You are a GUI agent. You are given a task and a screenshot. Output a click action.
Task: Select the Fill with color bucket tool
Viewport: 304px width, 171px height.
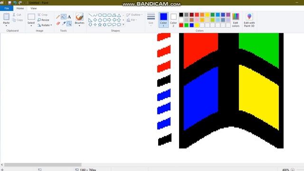pyautogui.click(x=64, y=17)
